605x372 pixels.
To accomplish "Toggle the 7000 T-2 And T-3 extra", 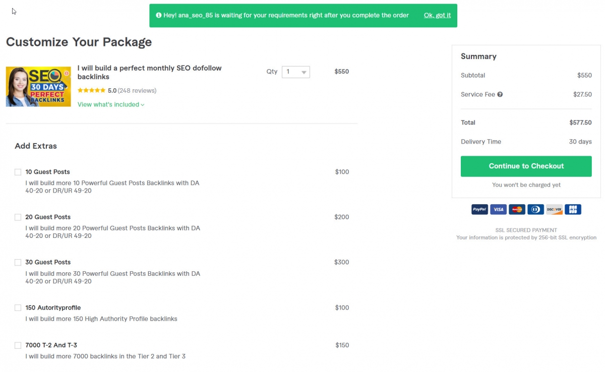I will point(18,346).
